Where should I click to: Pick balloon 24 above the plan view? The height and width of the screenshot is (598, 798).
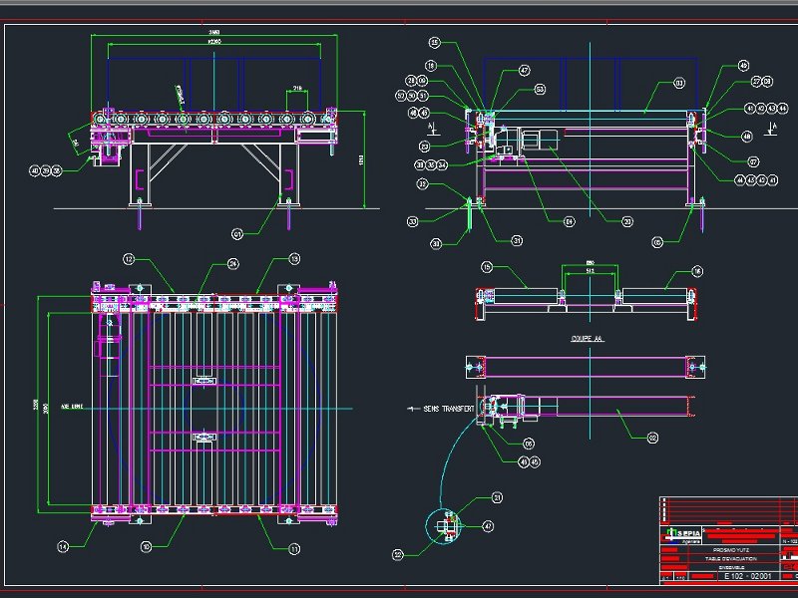click(232, 264)
